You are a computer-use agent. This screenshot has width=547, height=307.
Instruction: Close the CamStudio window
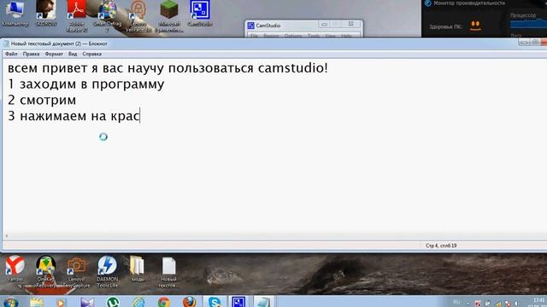click(351, 24)
